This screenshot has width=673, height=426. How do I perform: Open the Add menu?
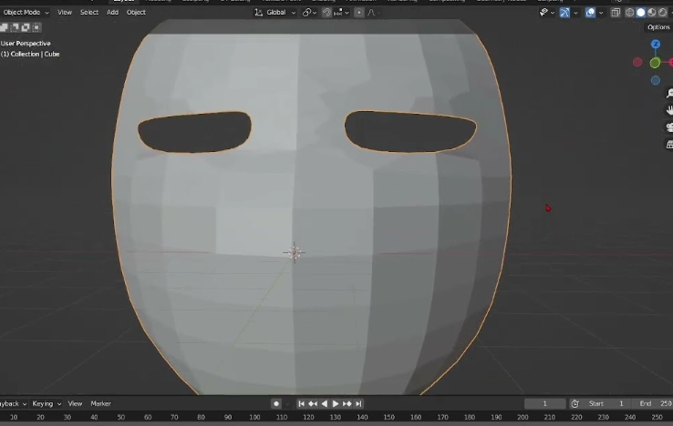[112, 12]
